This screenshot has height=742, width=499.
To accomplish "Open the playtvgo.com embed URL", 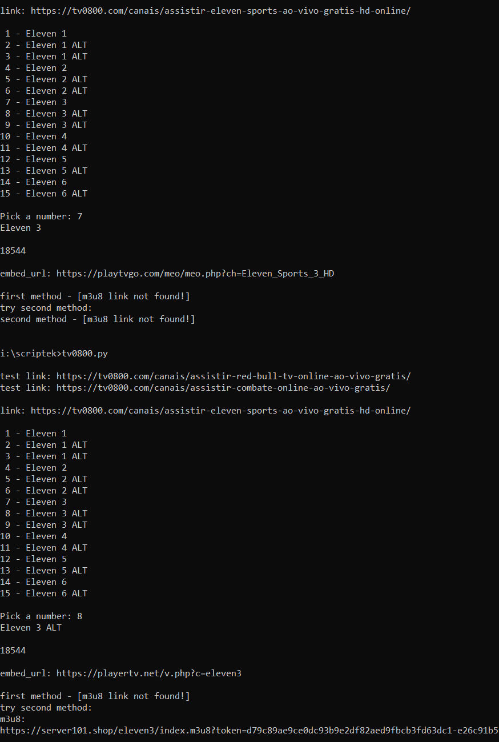I will 195,274.
